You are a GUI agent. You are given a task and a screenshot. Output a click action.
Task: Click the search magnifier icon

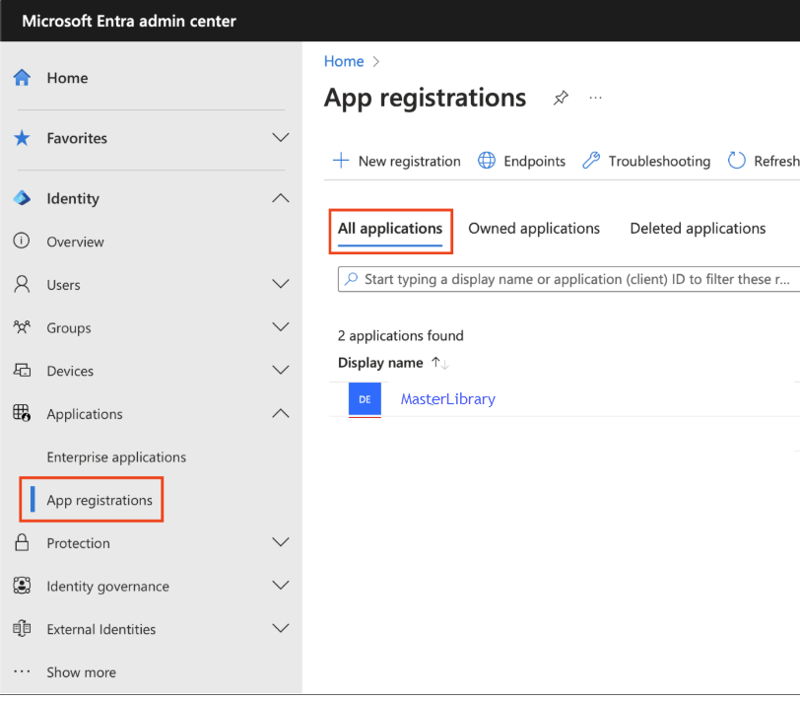tap(351, 279)
